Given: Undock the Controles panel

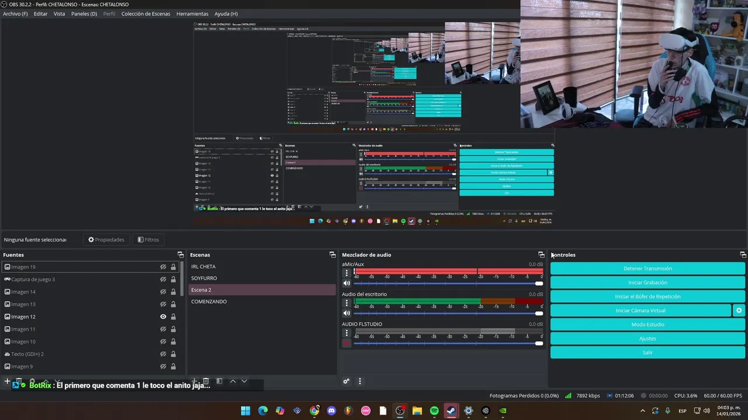Looking at the screenshot, I should pyautogui.click(x=743, y=255).
